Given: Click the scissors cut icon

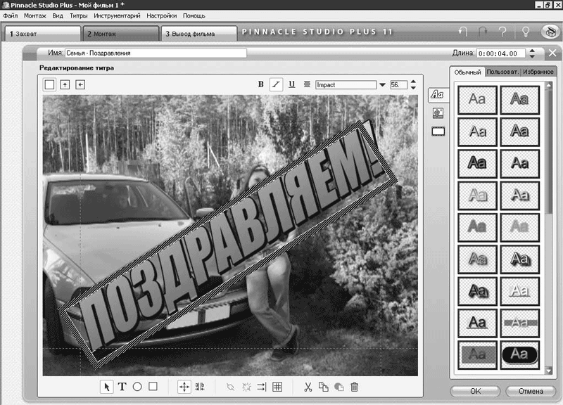Looking at the screenshot, I should (x=308, y=387).
